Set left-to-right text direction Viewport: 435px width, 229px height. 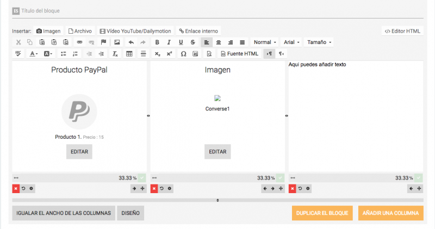pyautogui.click(x=269, y=54)
